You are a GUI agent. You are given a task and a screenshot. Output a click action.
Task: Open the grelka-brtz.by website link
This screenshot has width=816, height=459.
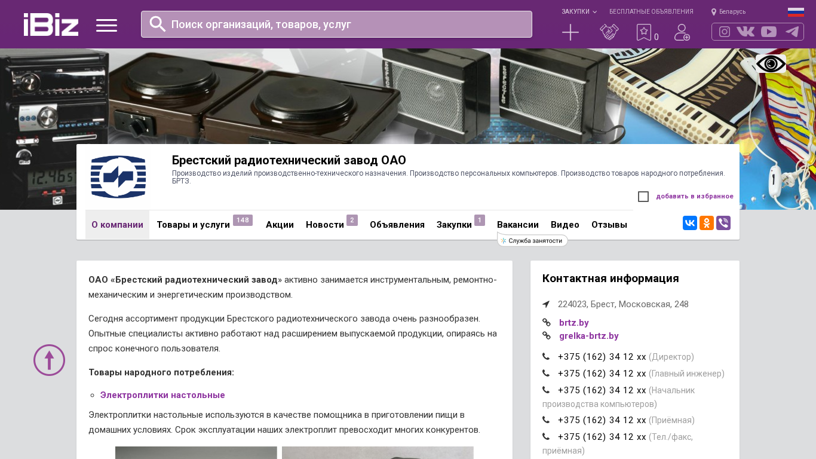tap(589, 336)
